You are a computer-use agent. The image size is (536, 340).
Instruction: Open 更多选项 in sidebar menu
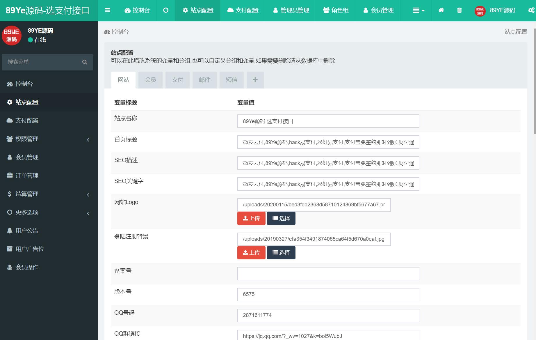coord(49,212)
